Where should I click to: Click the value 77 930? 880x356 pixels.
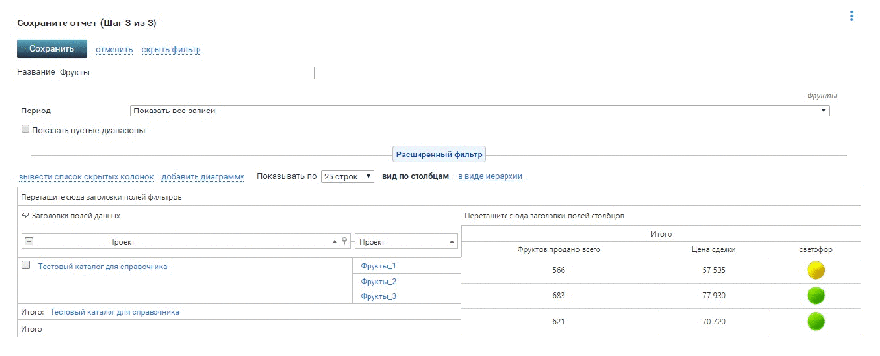(714, 295)
